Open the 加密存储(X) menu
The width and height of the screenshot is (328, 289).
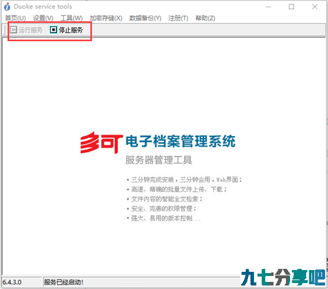(106, 18)
